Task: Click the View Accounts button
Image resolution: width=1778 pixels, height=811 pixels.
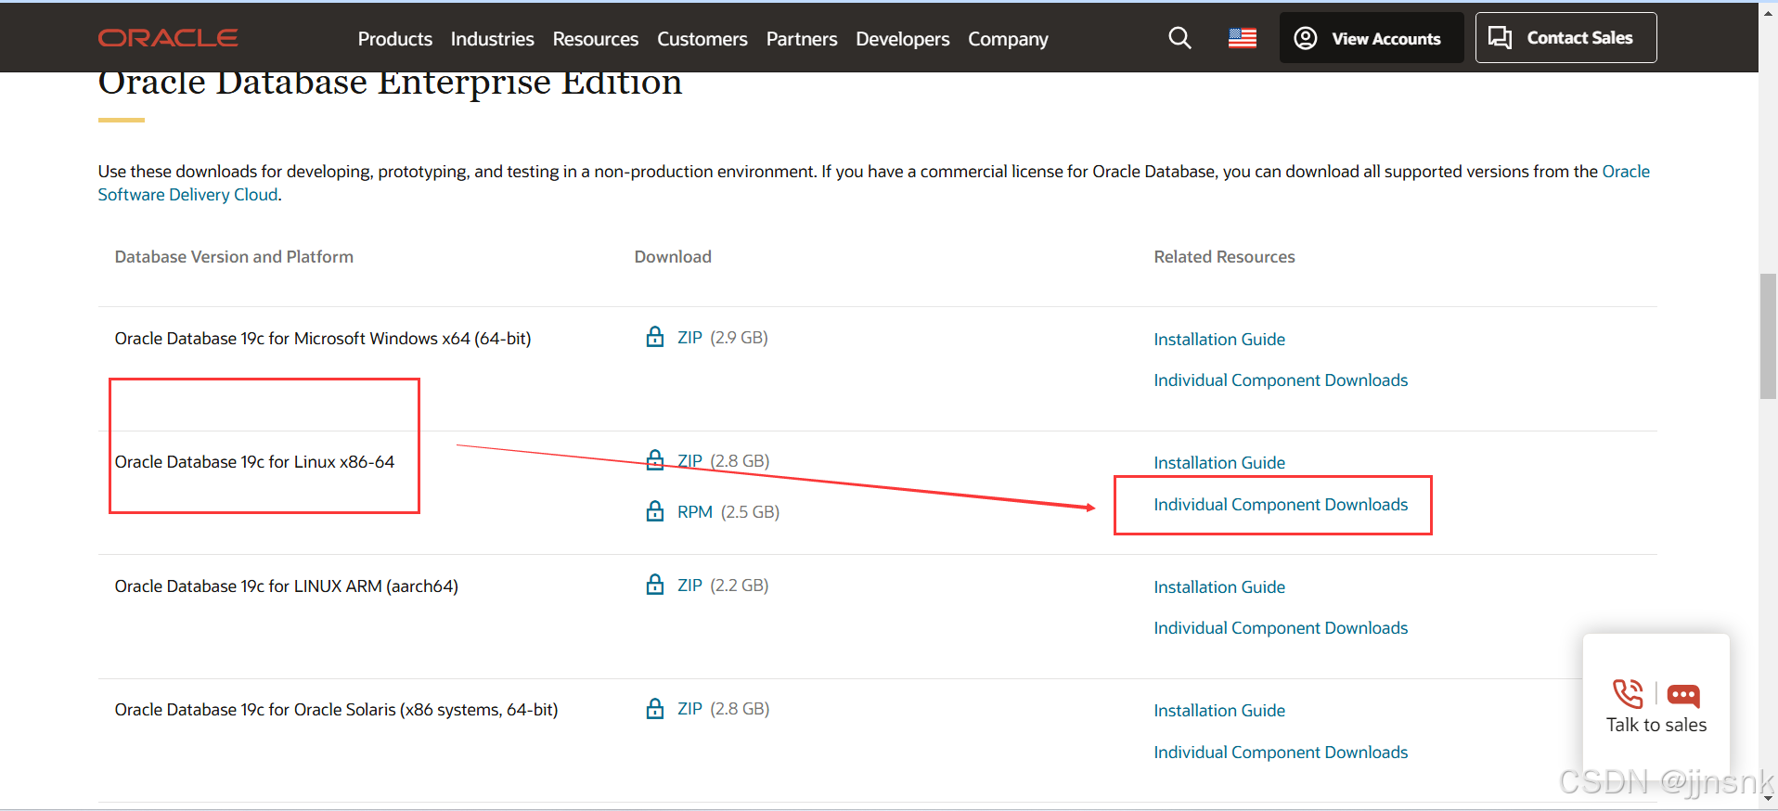Action: (1372, 38)
